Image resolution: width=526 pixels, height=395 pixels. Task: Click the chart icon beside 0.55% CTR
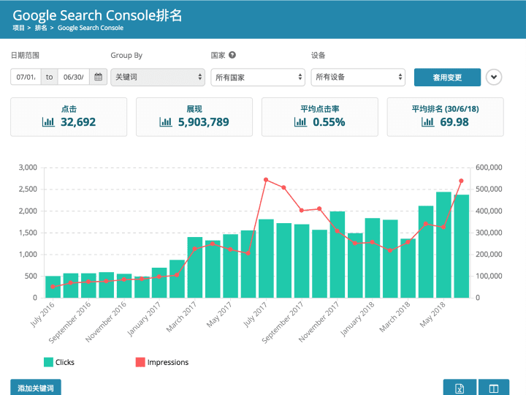(300, 121)
